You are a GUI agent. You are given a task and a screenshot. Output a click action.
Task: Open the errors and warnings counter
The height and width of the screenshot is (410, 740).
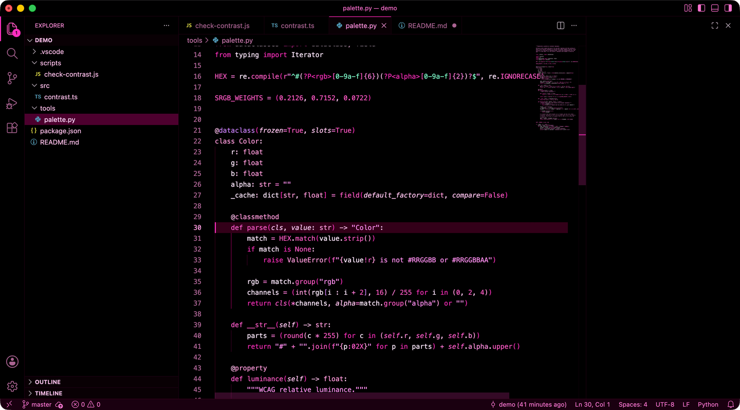[x=86, y=404]
